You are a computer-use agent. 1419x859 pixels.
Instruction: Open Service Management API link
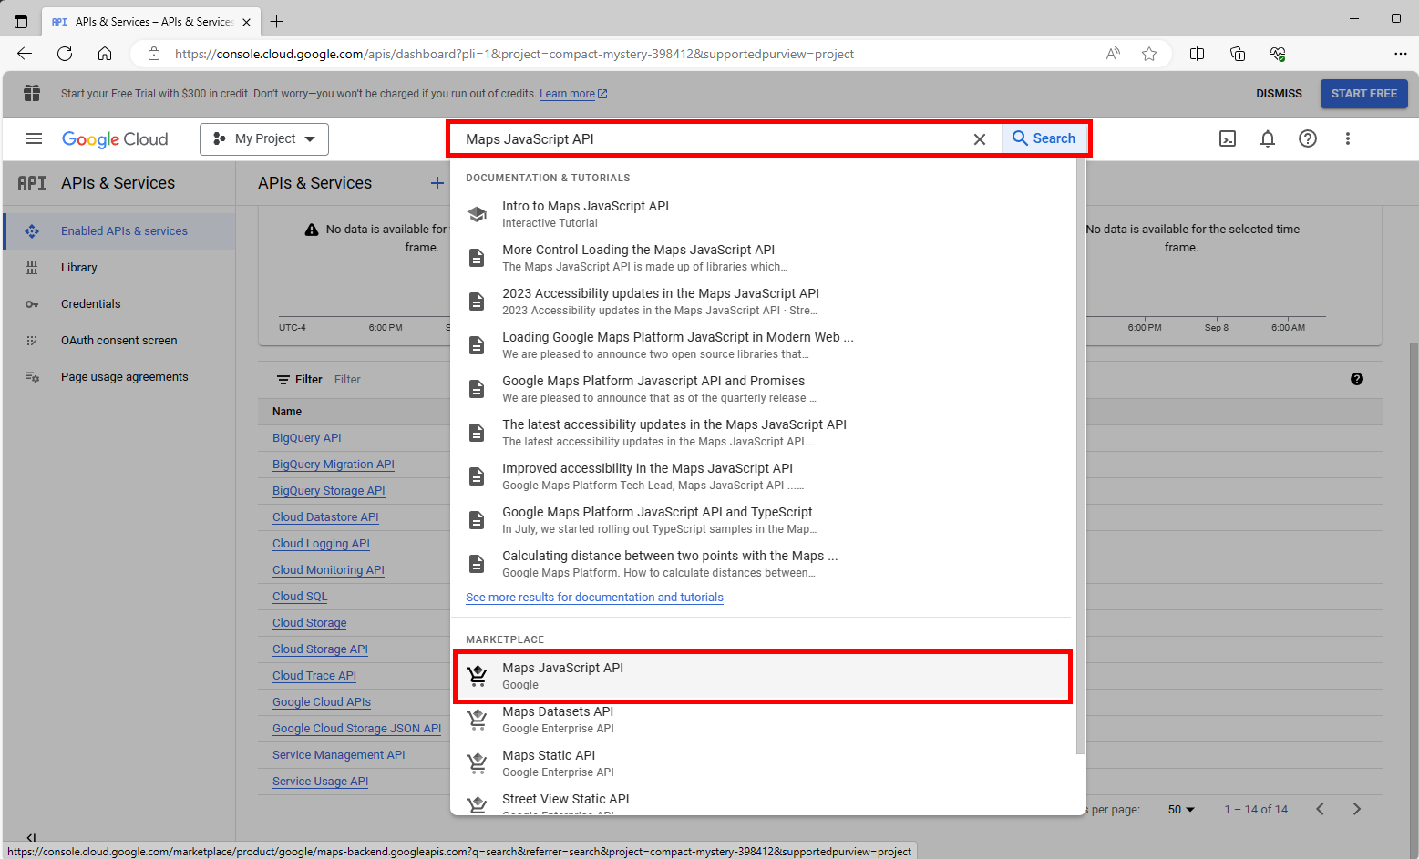point(338,755)
